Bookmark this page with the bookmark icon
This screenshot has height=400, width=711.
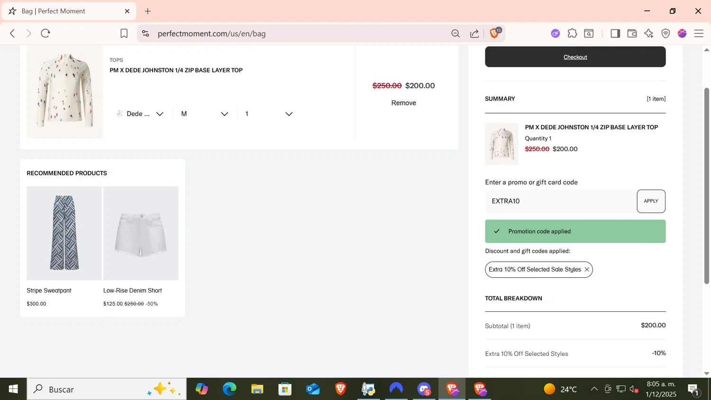124,33
